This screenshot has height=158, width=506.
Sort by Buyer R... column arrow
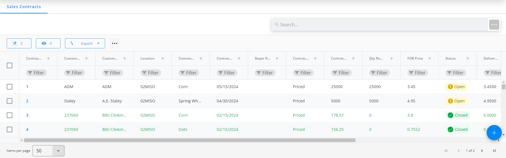[277, 58]
